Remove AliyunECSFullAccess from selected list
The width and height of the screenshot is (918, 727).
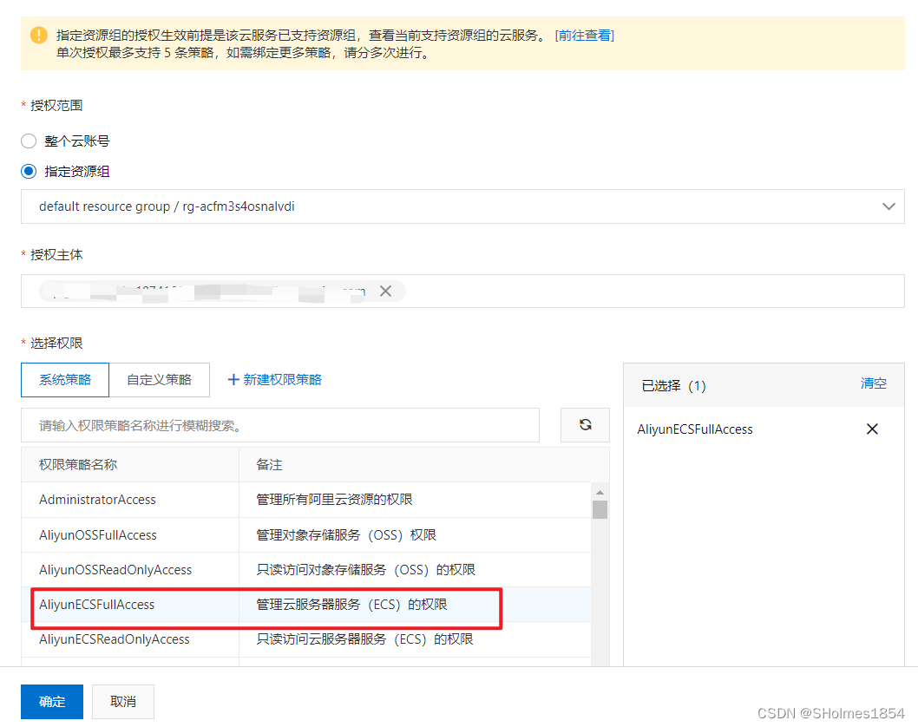click(872, 429)
